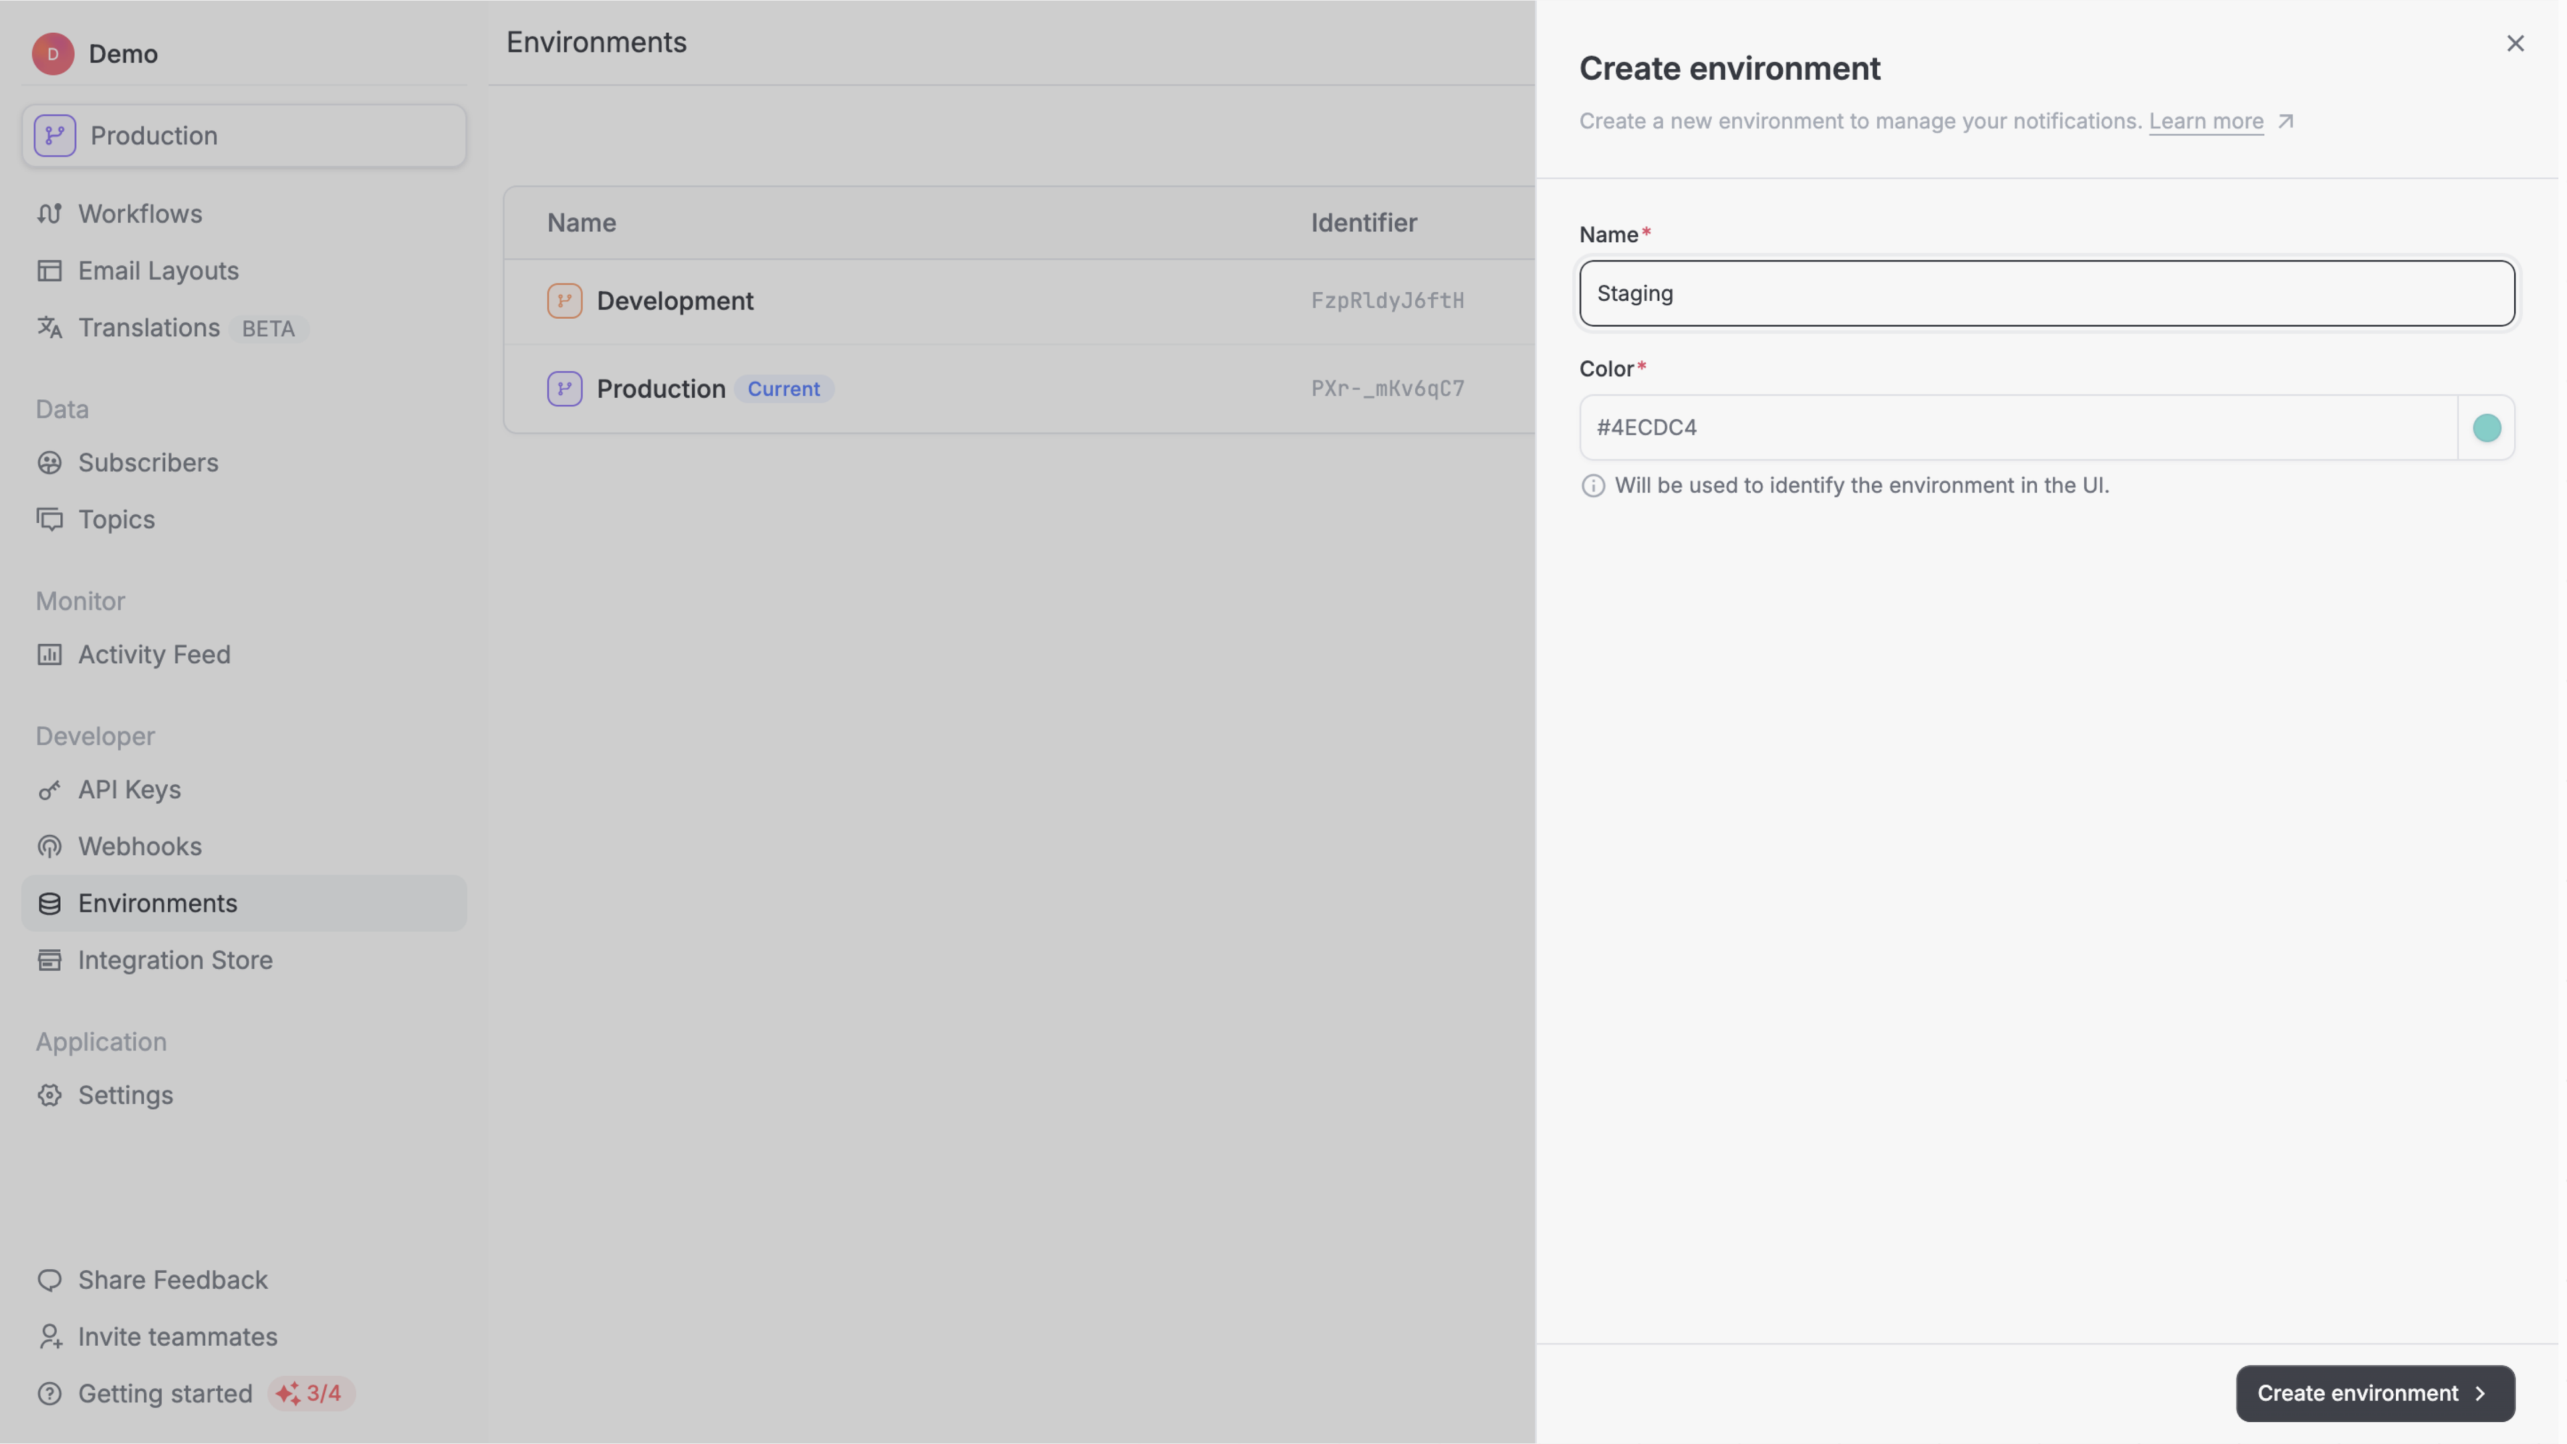Select the API Keys key icon

click(x=51, y=790)
